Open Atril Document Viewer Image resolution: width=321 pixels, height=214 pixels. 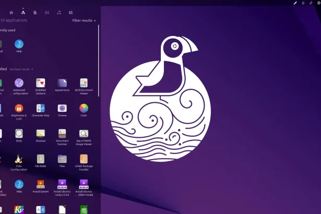(84, 84)
